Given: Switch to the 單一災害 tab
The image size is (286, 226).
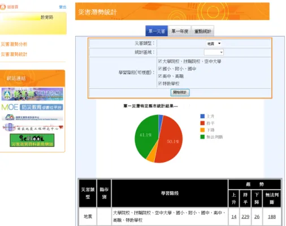Looking at the screenshot, I should [157, 31].
